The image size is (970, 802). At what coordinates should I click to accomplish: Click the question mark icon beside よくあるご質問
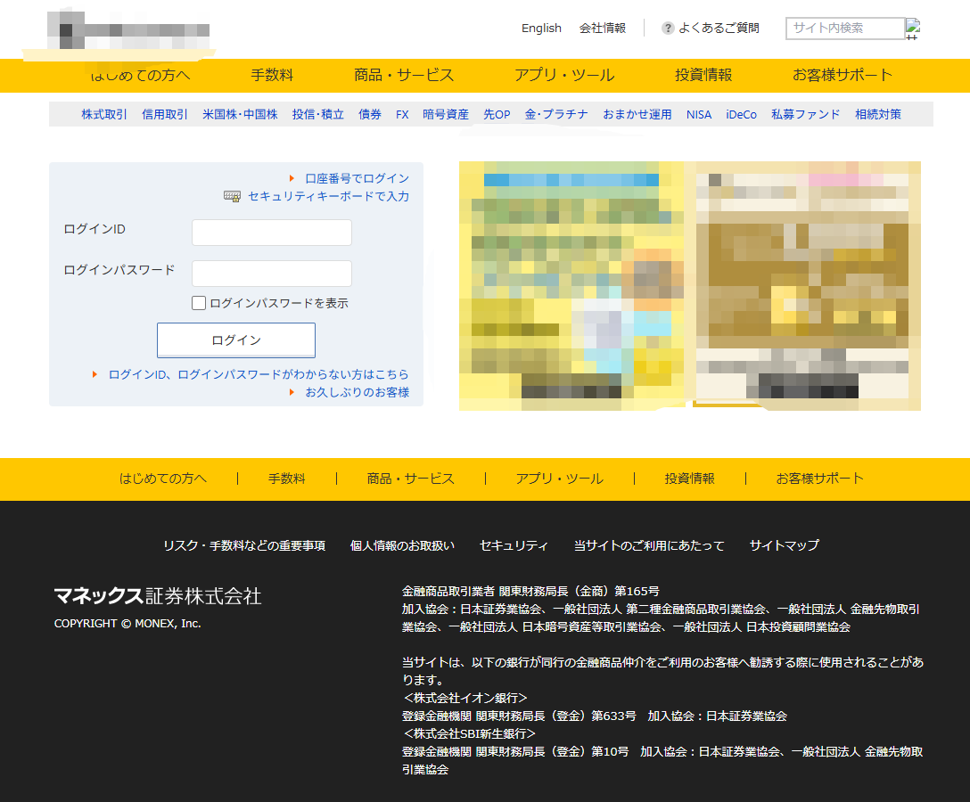point(668,28)
